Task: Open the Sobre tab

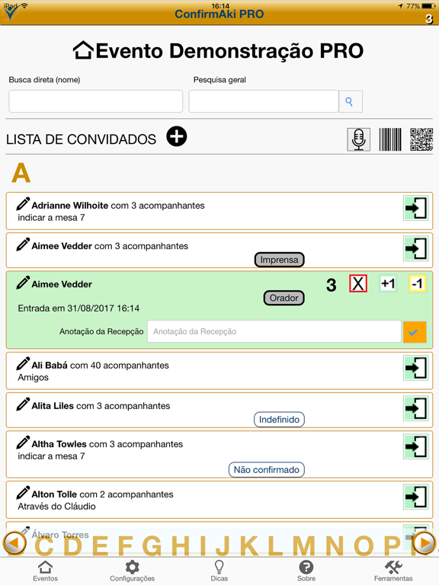Action: pos(306,571)
